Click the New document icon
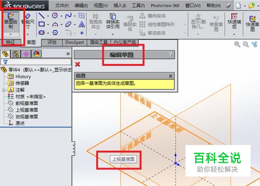 (x=238, y=6)
